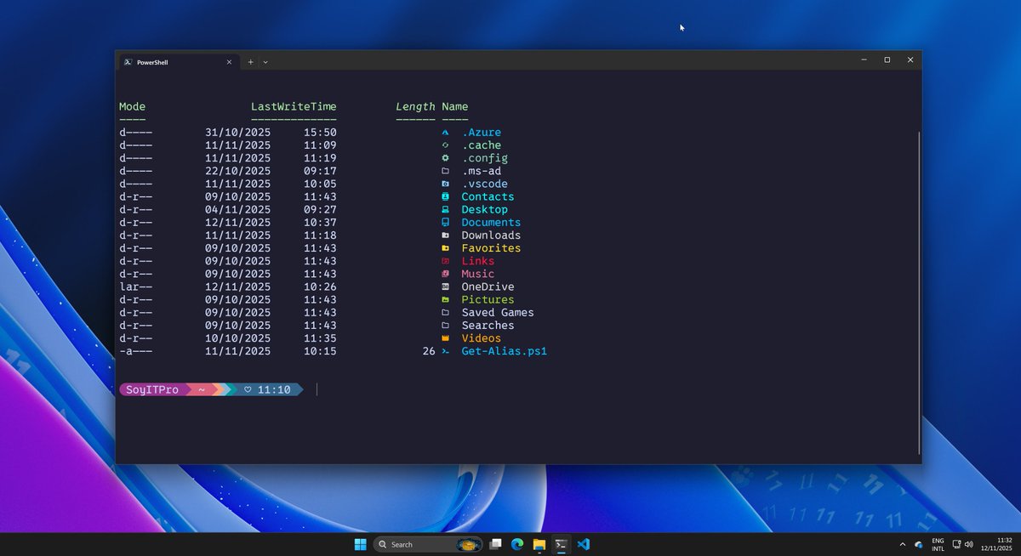Open a new terminal tab with the plus button
This screenshot has width=1021, height=556.
click(250, 61)
